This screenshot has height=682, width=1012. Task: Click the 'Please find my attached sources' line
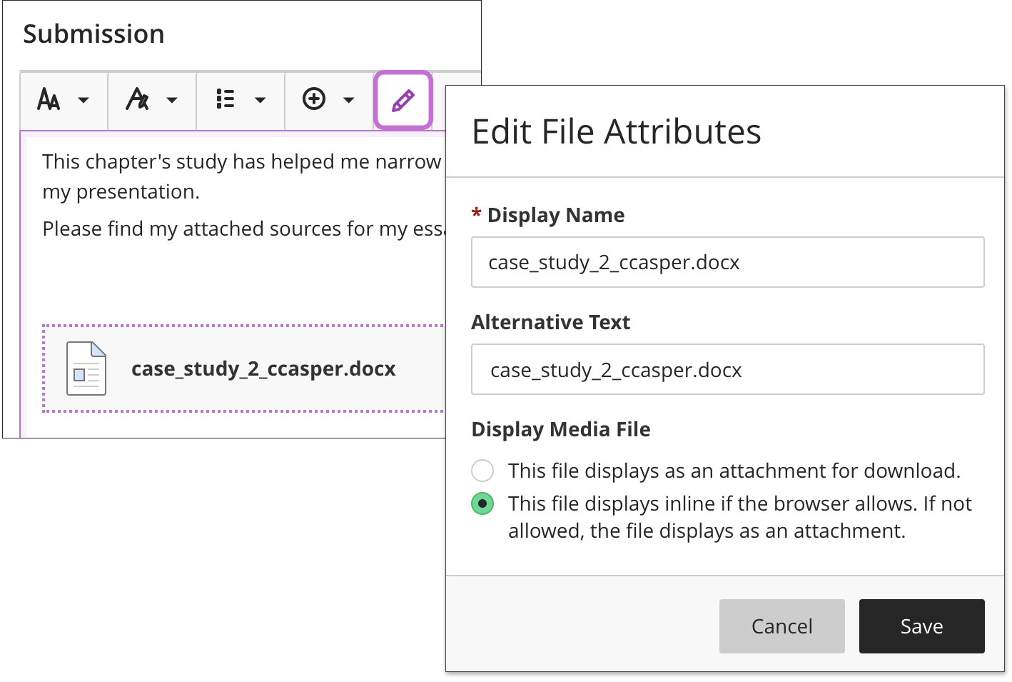pyautogui.click(x=243, y=229)
